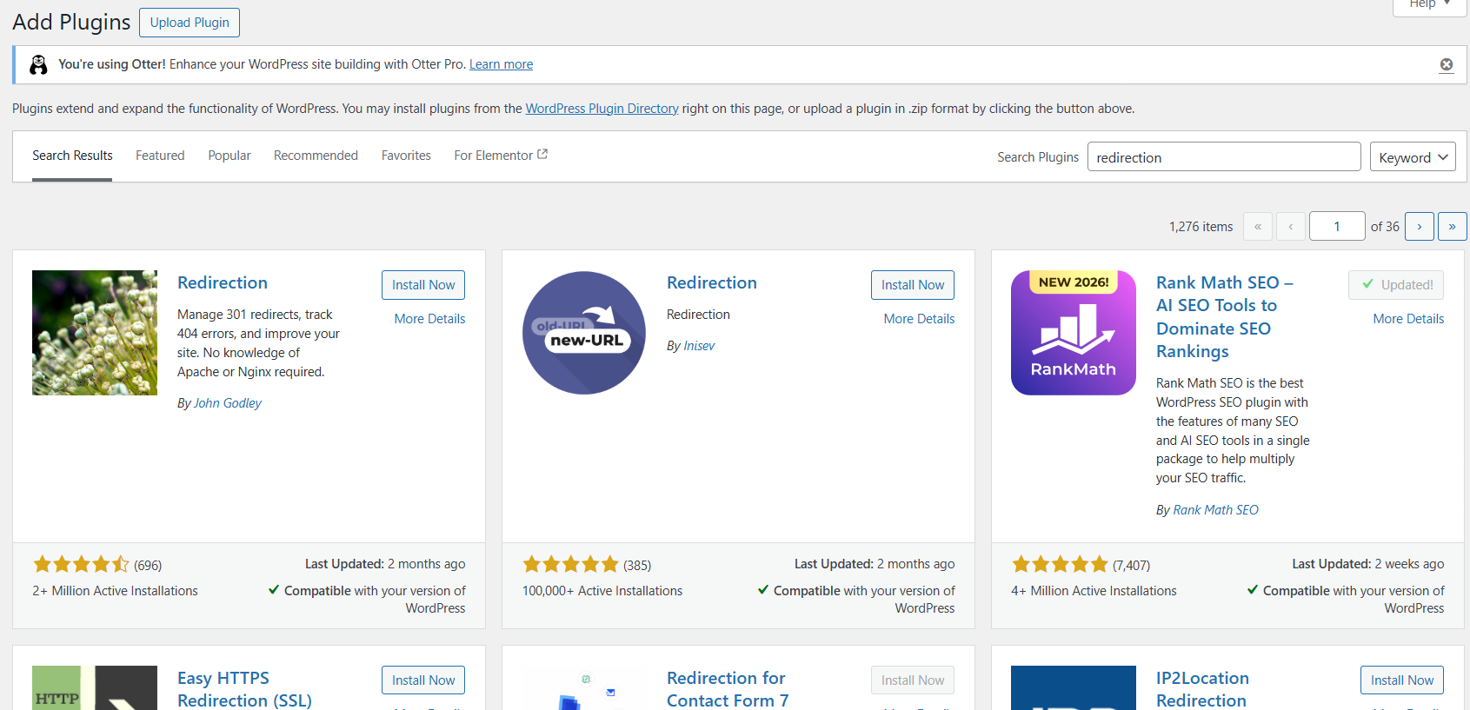The width and height of the screenshot is (1470, 710).
Task: Click the Updated! button for Rank Math SEO
Action: [1396, 285]
